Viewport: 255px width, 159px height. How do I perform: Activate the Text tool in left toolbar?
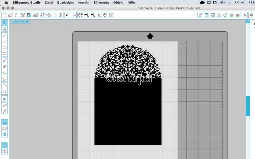point(4,99)
